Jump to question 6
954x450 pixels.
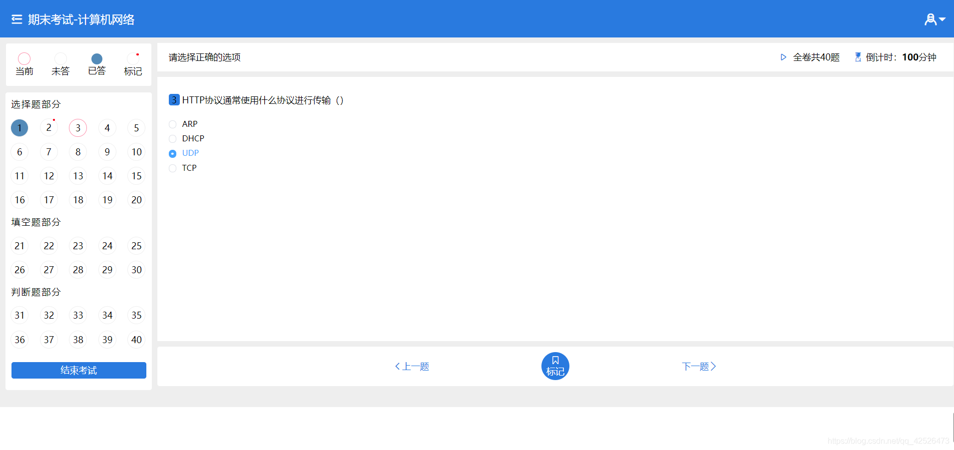tap(19, 152)
